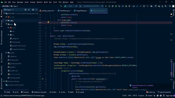Toggle the Favorites side panel
175x98 pixels.
tap(1, 70)
